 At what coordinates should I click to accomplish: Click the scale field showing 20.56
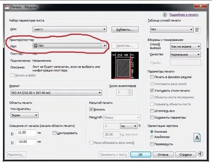112,134
